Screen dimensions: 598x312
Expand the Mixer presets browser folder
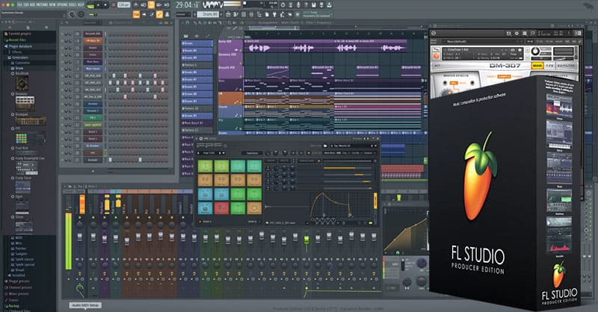pos(16,294)
